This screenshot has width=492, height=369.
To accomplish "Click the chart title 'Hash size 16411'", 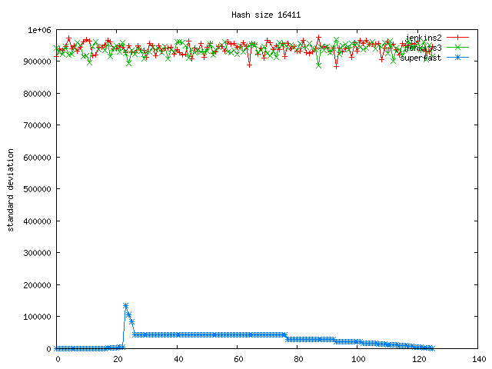I will click(x=266, y=15).
